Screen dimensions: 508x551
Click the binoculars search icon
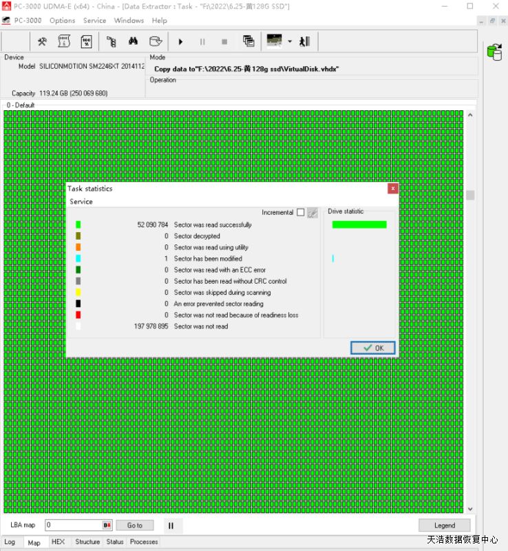(x=134, y=41)
